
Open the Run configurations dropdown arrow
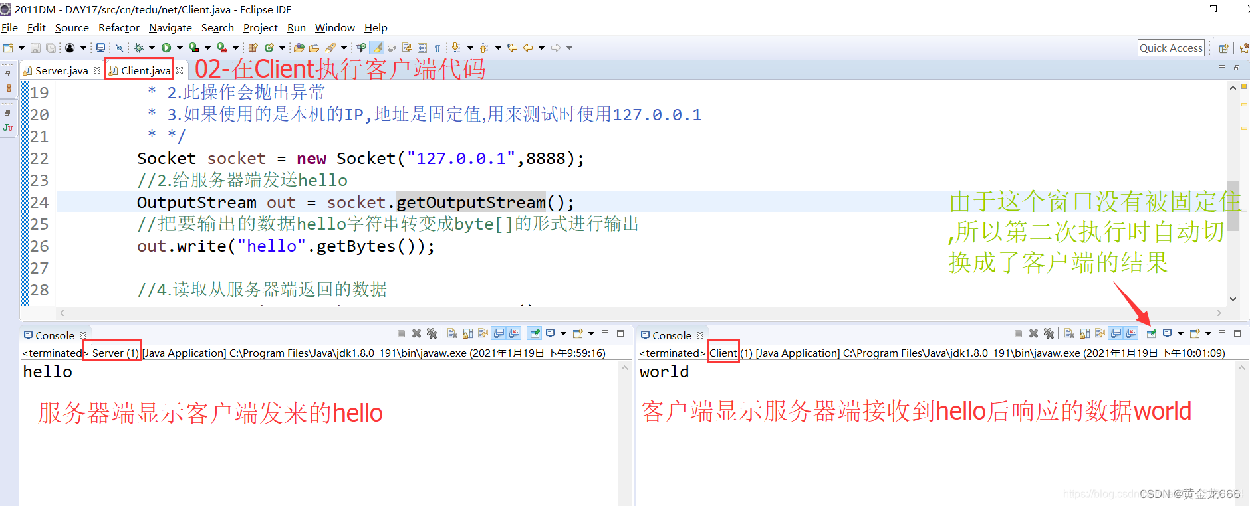tap(180, 48)
